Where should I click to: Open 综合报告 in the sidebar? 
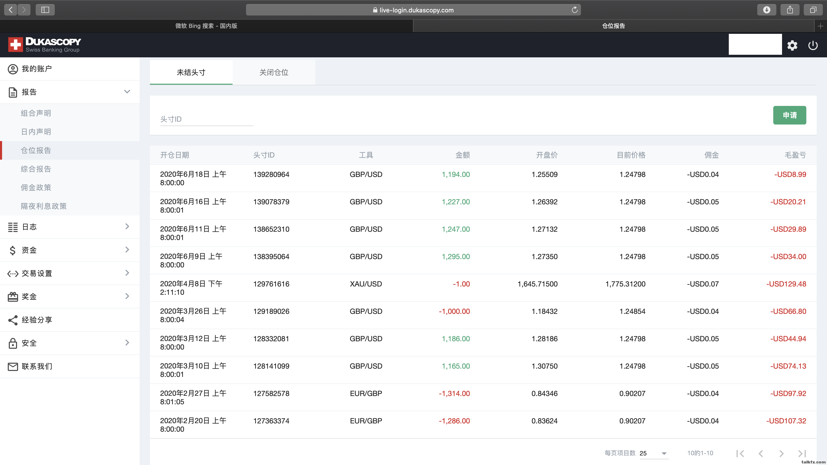(36, 169)
